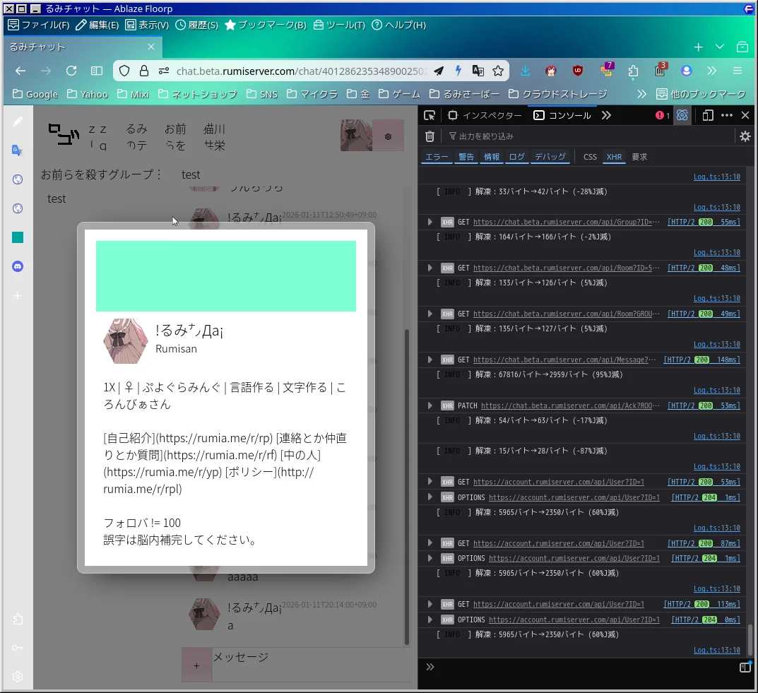Image resolution: width=758 pixels, height=693 pixels.
Task: Expand the api/Message GET request entry
Action: (430, 360)
